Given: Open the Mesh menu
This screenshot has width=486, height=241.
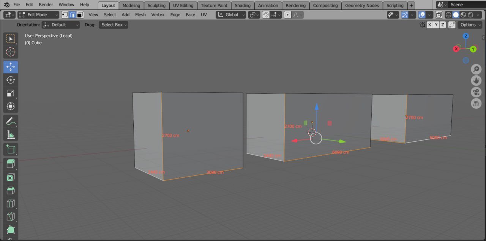Looking at the screenshot, I should [140, 15].
